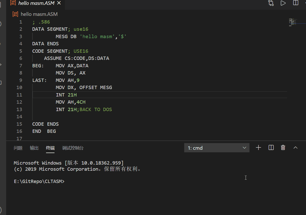
Task: Click the 'BEG:' label on line 7
Action: click(38, 66)
